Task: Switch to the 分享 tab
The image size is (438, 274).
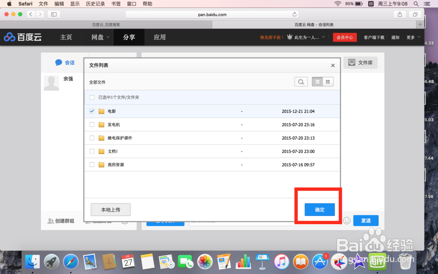Action: [x=128, y=37]
